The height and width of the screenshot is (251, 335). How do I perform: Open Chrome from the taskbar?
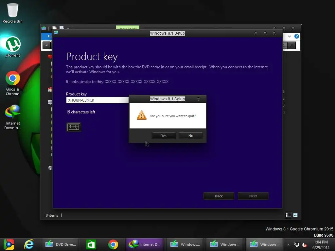(113, 244)
